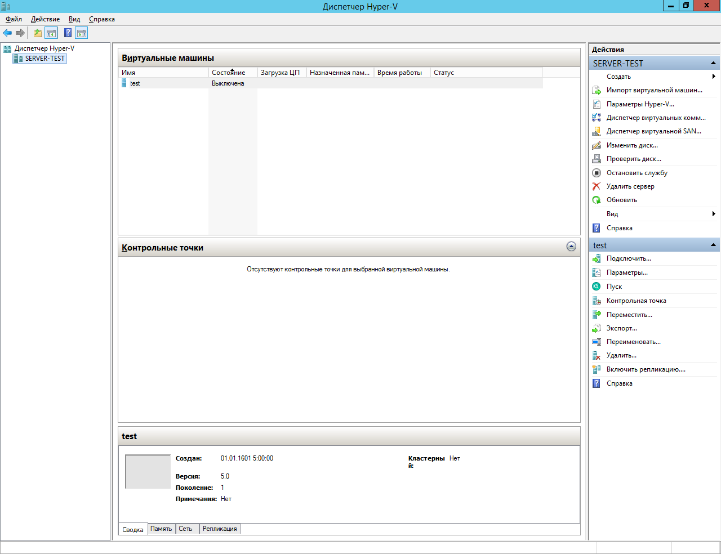
Task: Click the Back arrow toolbar icon
Action: (x=7, y=33)
